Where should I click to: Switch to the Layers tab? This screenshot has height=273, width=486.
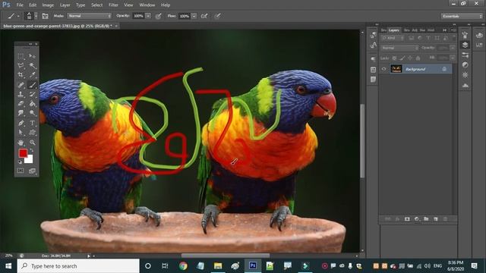click(x=394, y=30)
